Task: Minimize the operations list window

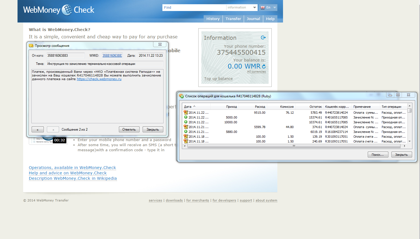Action: (x=390, y=95)
